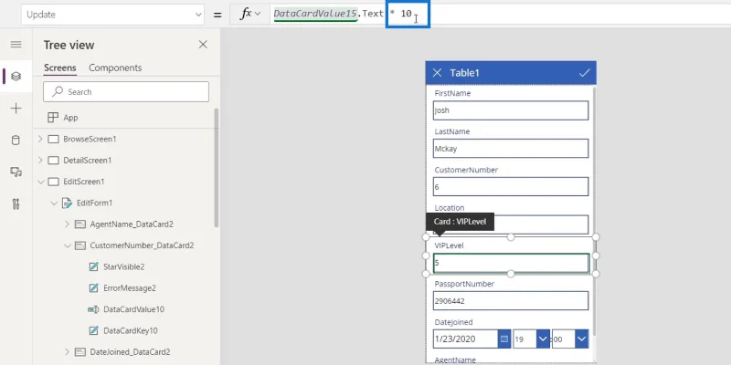Switch to the Screens tab
The width and height of the screenshot is (731, 365).
coord(59,68)
